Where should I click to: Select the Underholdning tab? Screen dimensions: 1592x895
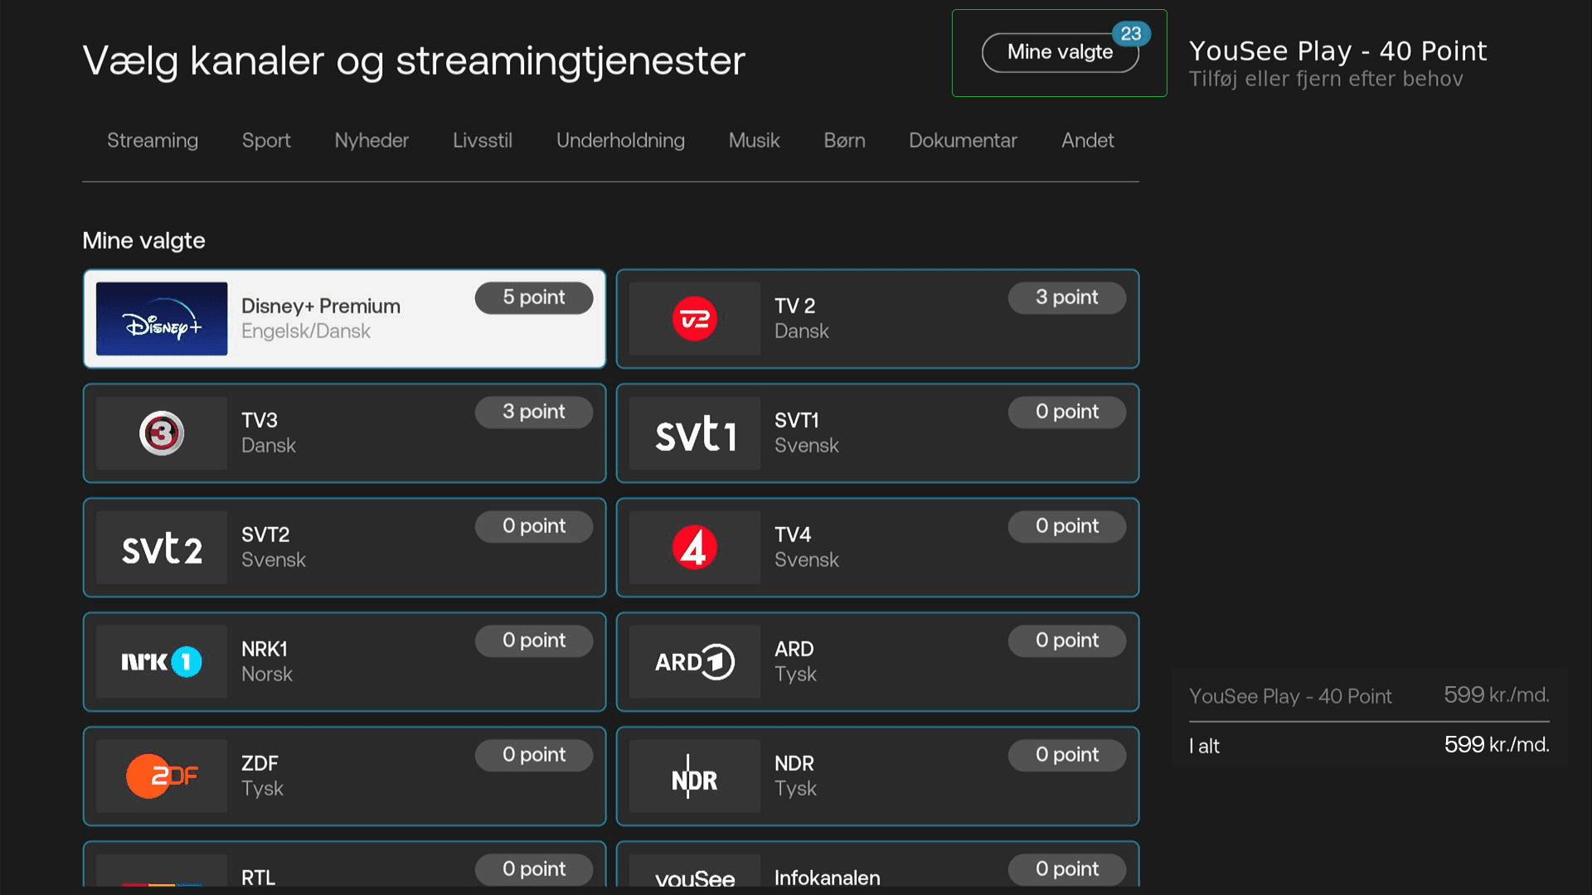(x=620, y=141)
